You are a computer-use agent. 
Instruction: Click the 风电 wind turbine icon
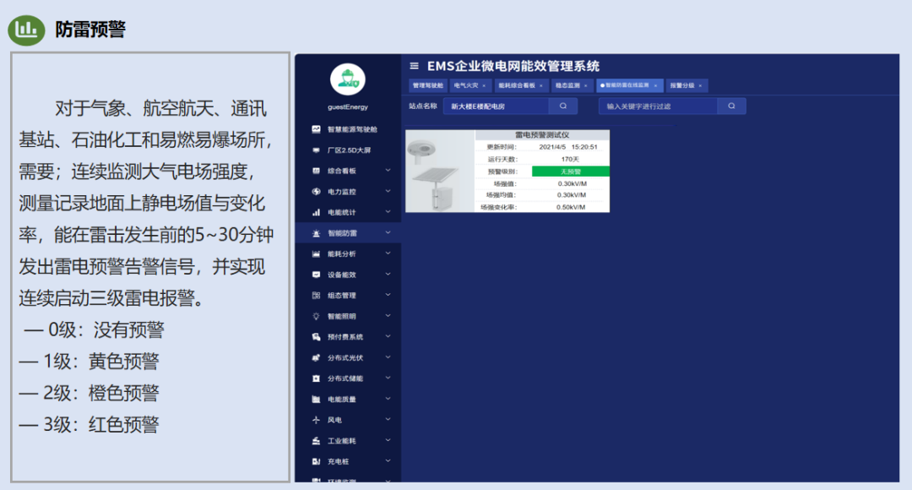click(x=316, y=420)
